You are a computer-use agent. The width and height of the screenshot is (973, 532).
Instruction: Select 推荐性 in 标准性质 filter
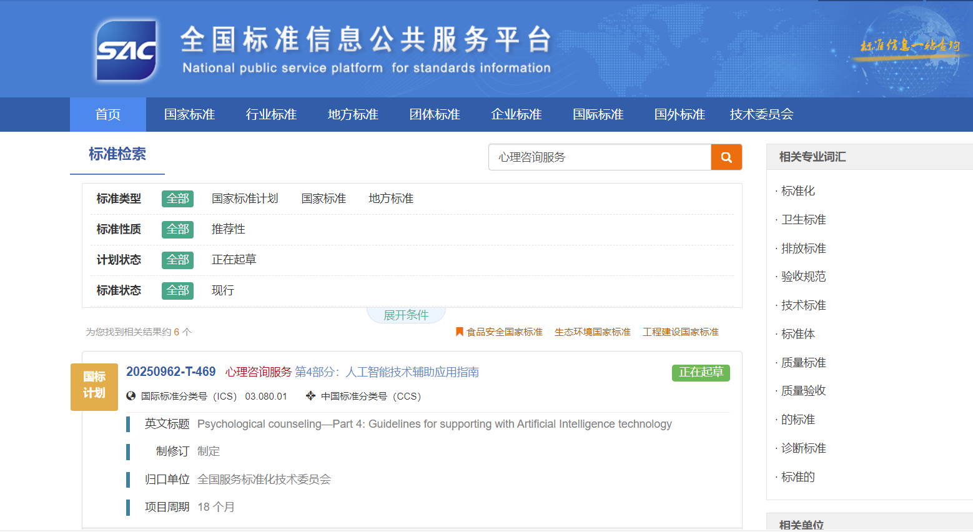point(228,229)
